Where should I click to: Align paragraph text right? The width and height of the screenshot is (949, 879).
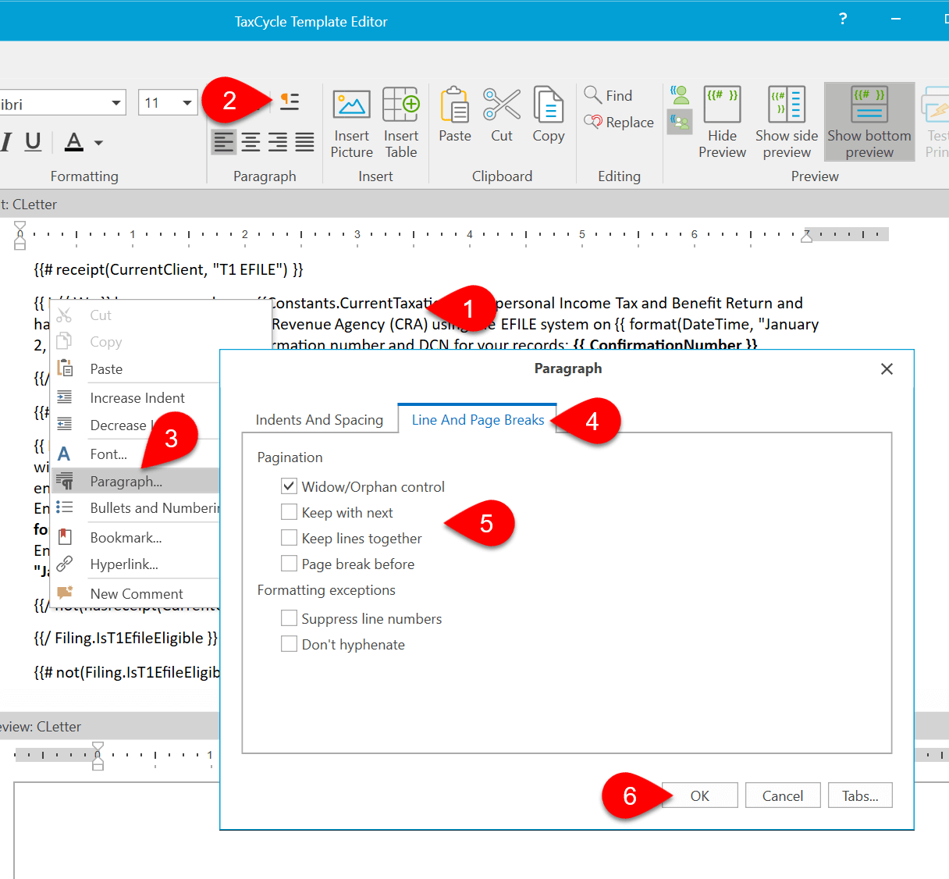click(x=277, y=142)
